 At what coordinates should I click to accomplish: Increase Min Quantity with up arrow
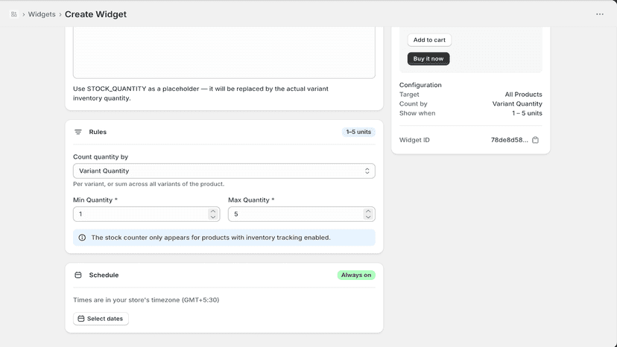[x=213, y=211]
